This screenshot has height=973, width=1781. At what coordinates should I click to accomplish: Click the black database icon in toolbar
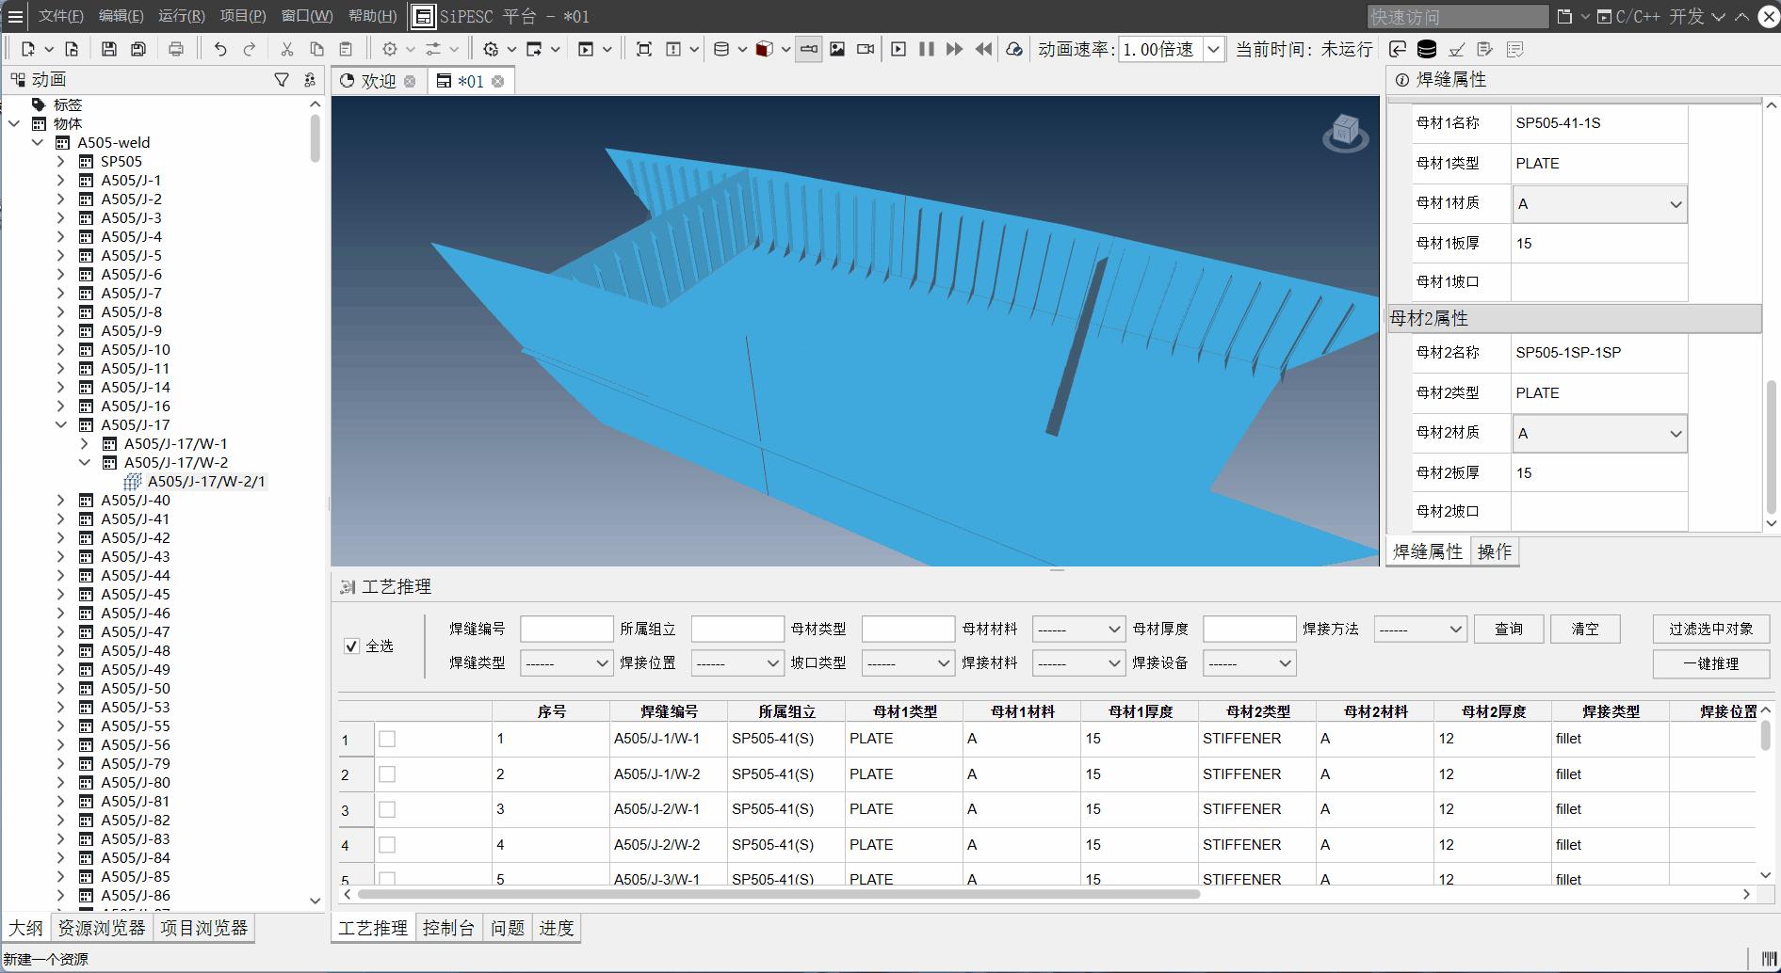[1427, 49]
